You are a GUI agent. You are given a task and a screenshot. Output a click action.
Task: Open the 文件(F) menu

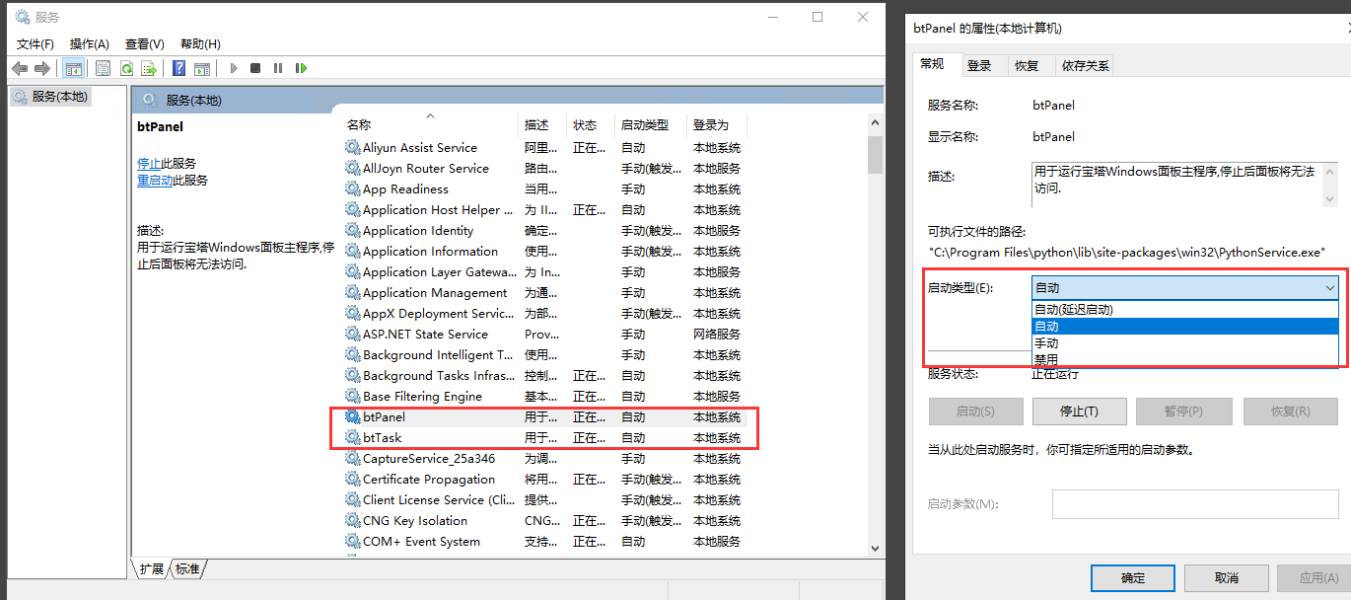36,43
